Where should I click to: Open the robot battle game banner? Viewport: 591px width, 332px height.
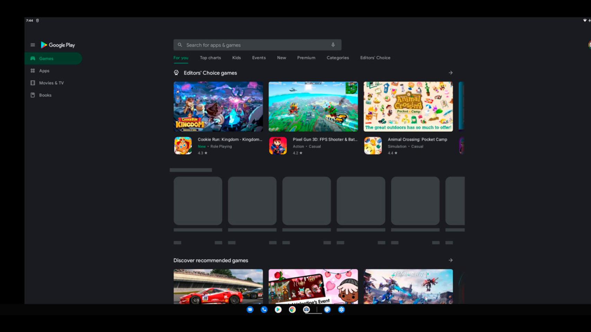click(408, 287)
